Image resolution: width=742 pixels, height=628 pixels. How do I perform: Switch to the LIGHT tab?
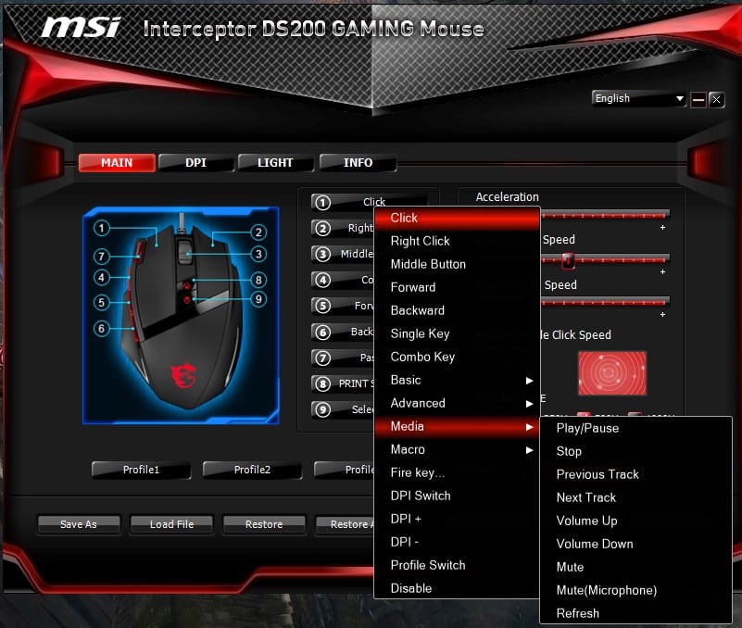click(x=275, y=163)
